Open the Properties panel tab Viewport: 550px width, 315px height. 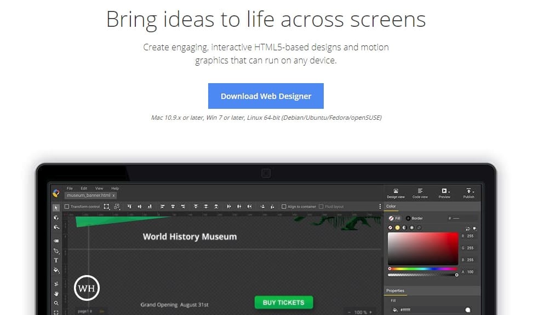pyautogui.click(x=396, y=291)
